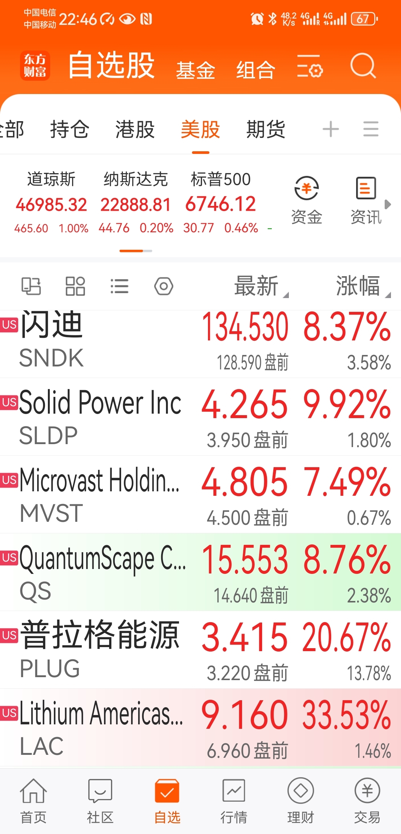The image size is (401, 834).
Task: Tap the index page indicator bar
Action: click(136, 251)
